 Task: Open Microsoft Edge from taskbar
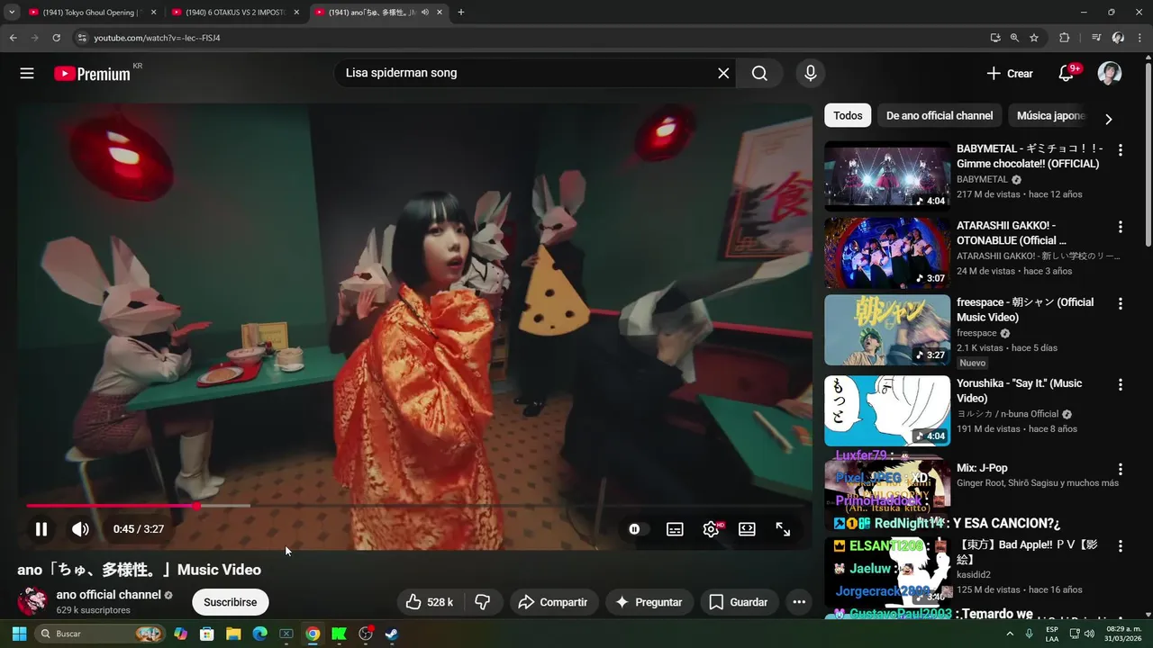tap(259, 634)
